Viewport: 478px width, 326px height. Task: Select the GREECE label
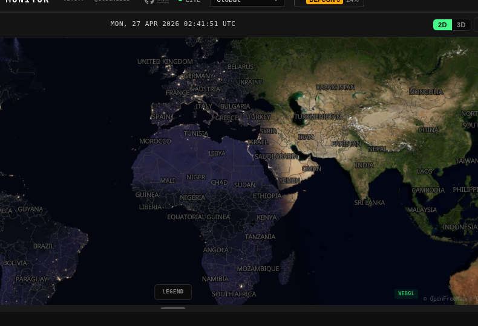(226, 118)
